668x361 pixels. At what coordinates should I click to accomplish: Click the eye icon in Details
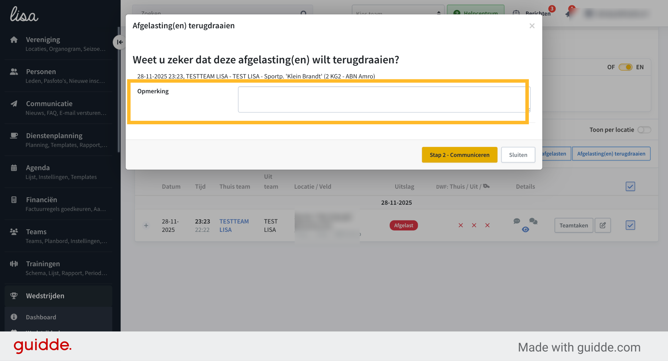525,230
